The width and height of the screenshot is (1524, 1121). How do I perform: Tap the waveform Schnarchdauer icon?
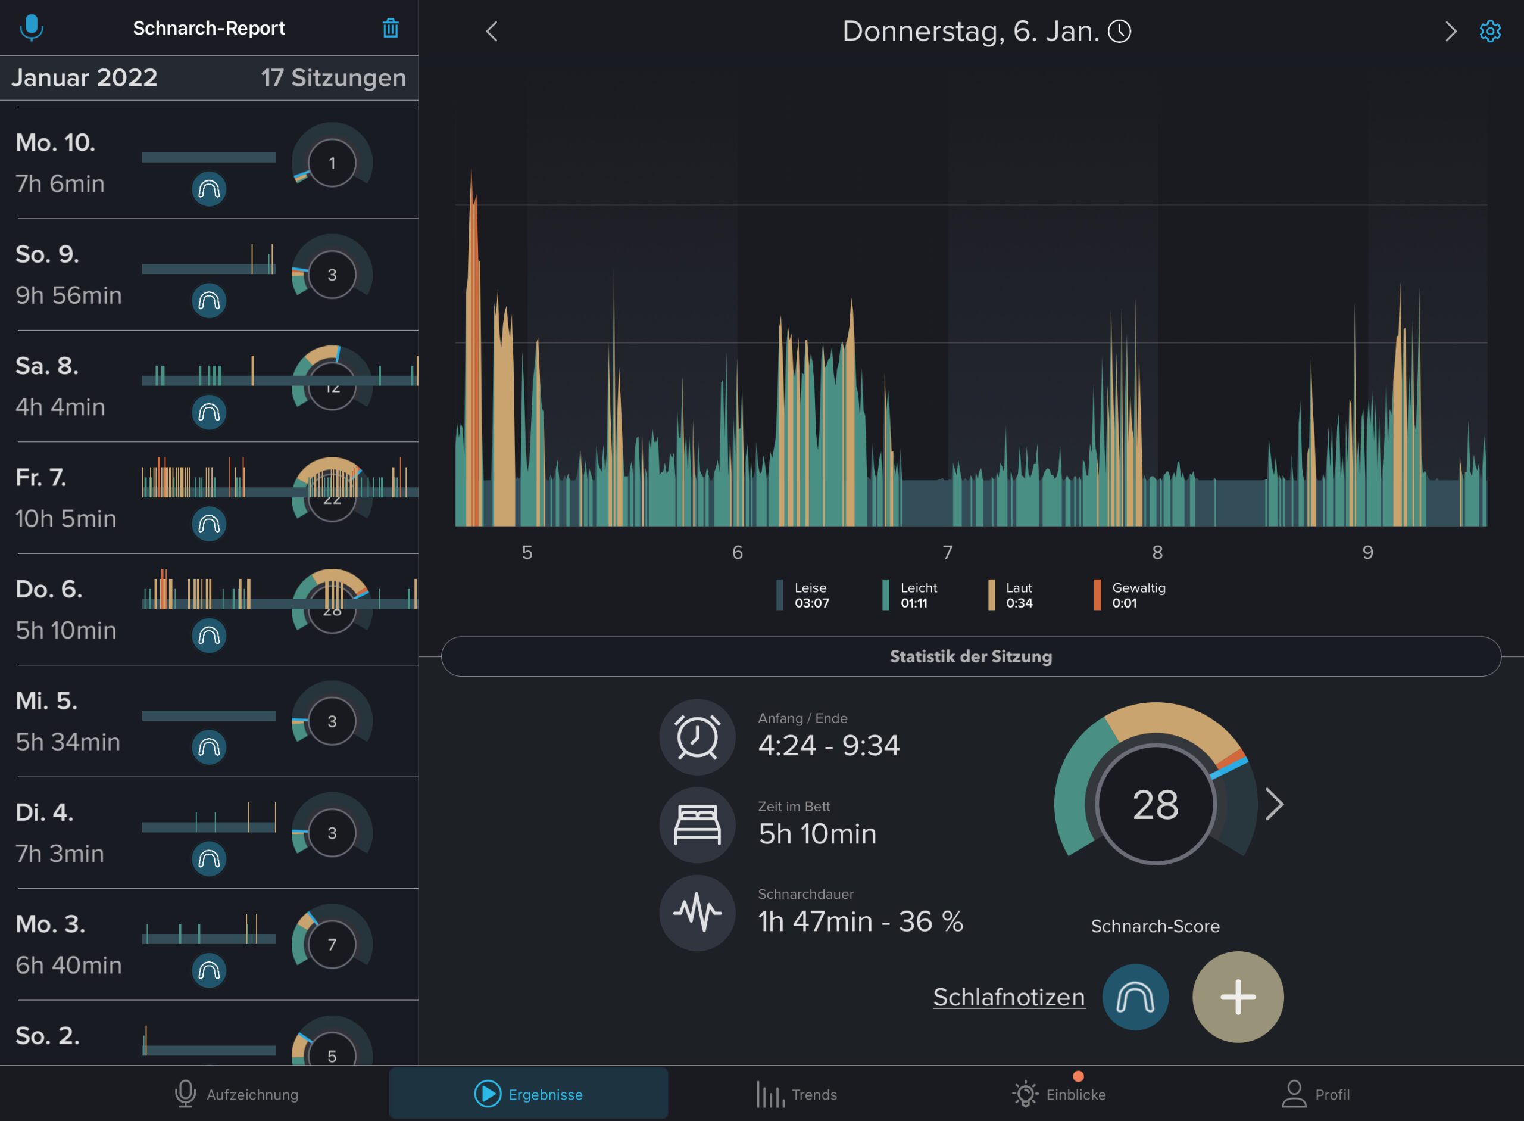[697, 913]
